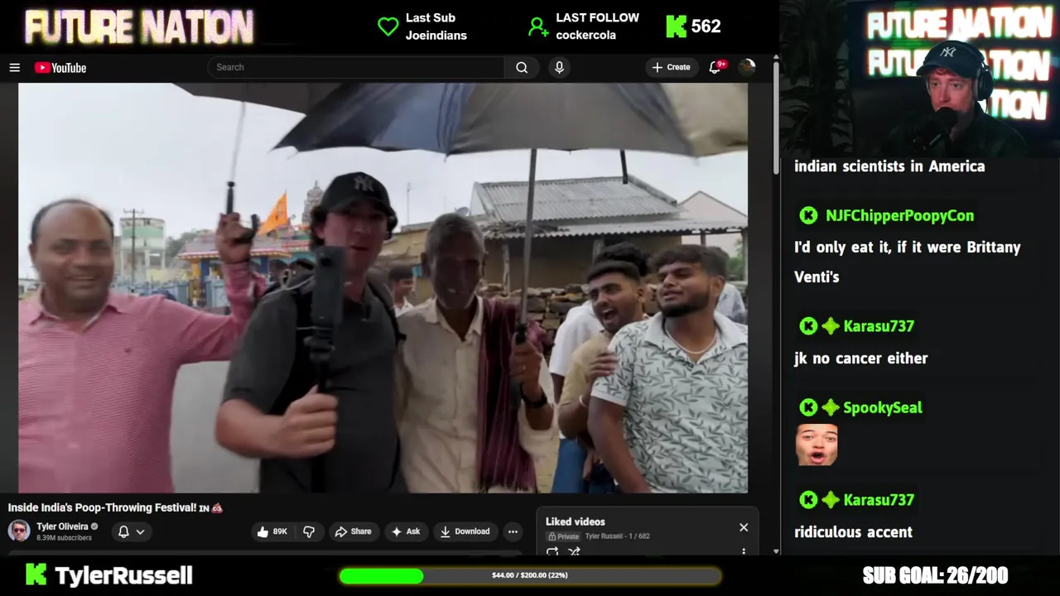The width and height of the screenshot is (1060, 596).
Task: Click the magnifier search button
Action: click(522, 67)
